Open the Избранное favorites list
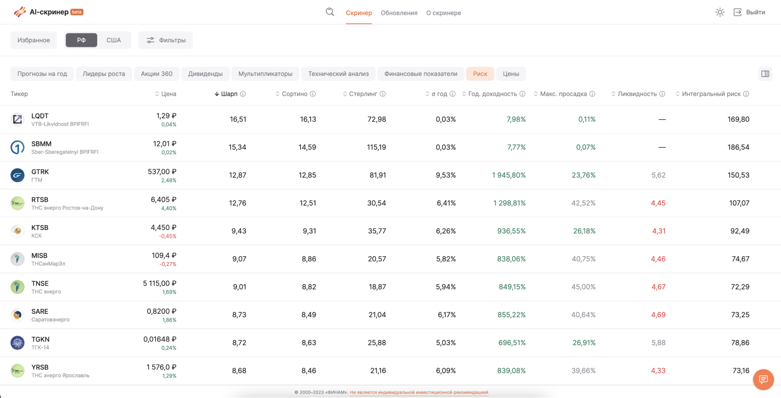The height and width of the screenshot is (398, 781). [x=34, y=40]
